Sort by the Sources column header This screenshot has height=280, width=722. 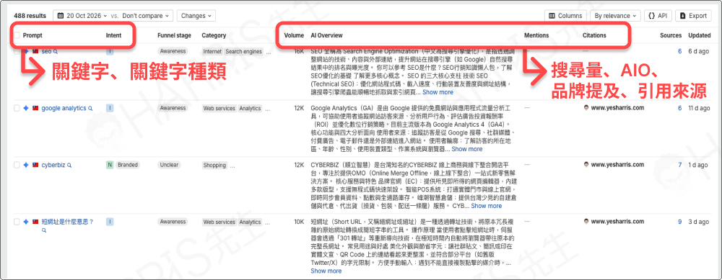(x=671, y=35)
